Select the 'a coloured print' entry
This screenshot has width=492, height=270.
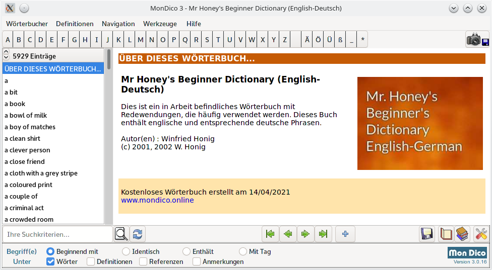click(x=53, y=185)
